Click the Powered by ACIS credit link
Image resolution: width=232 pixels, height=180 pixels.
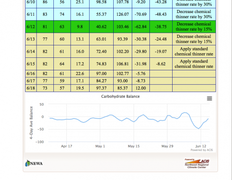(201, 150)
